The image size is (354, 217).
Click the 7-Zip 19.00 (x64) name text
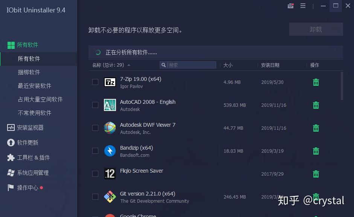pos(140,79)
